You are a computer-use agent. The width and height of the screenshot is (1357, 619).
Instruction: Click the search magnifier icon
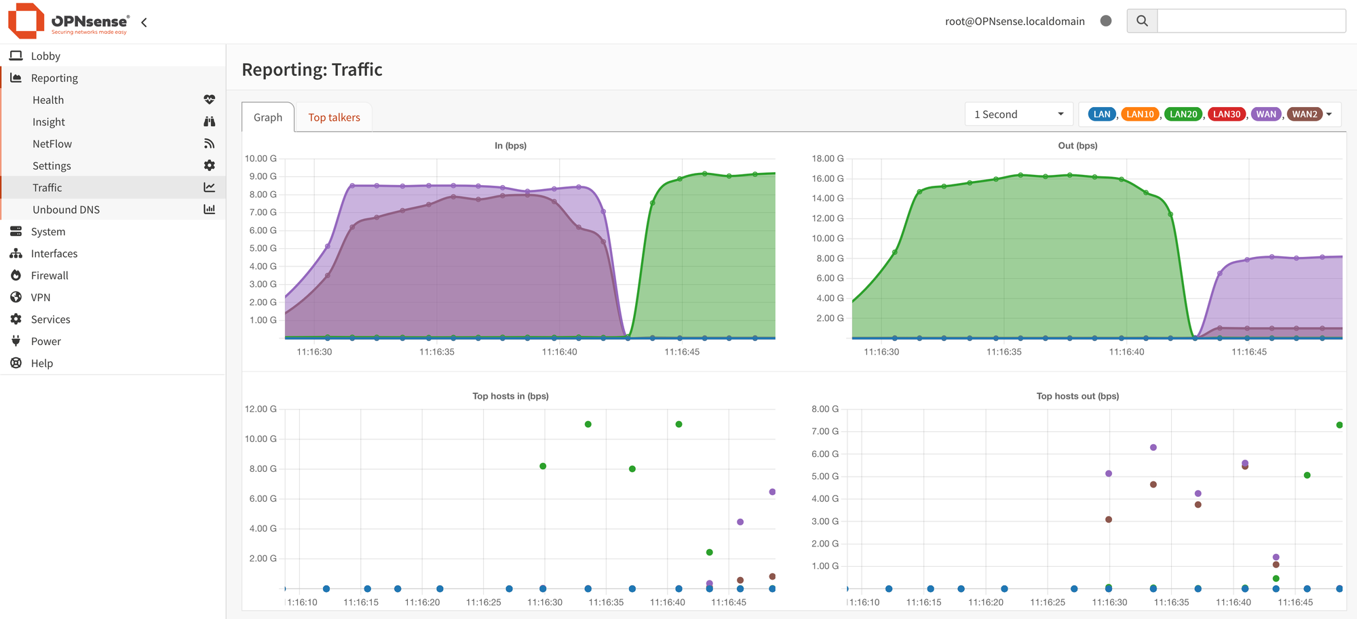tap(1142, 21)
